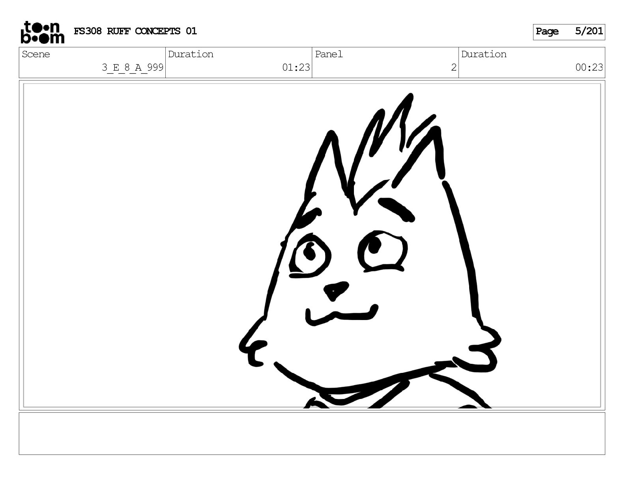Image resolution: width=625 pixels, height=483 pixels.
Task: Click the storyboard drawing of the spiky-haired character
Action: point(370,251)
